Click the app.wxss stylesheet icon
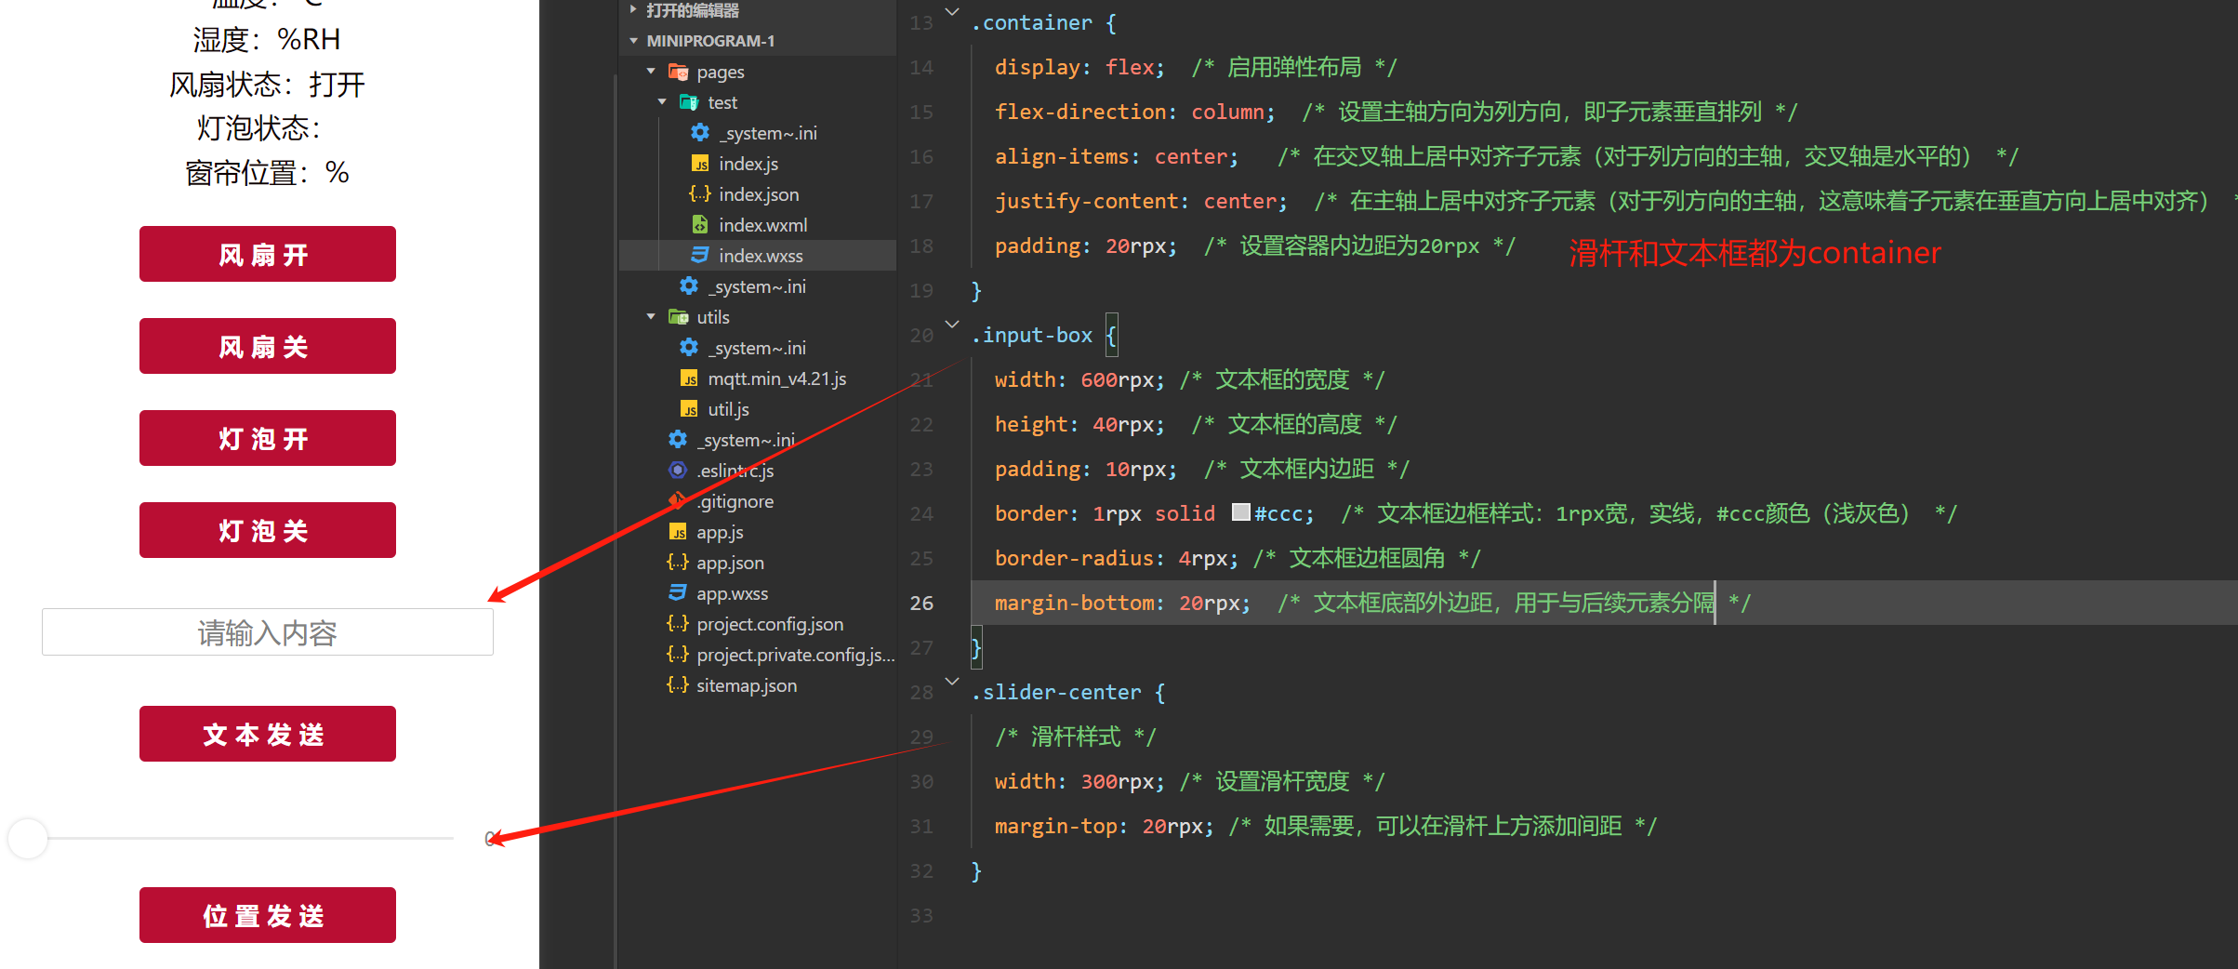Image resolution: width=2238 pixels, height=969 pixels. pos(678,593)
